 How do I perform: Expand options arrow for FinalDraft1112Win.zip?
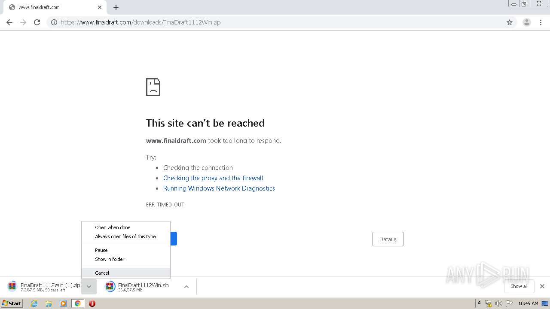(x=186, y=287)
